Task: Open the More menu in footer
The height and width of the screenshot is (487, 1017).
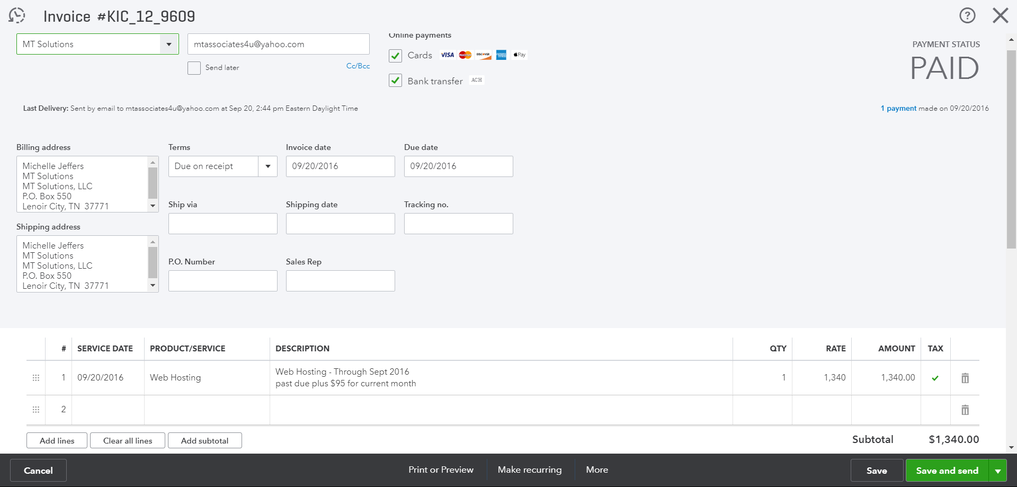Action: [597, 470]
